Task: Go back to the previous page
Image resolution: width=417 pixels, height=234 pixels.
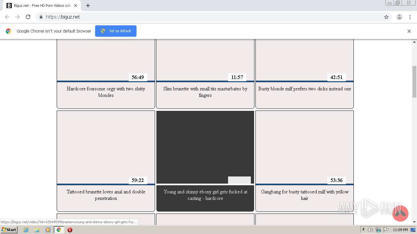Action: (x=7, y=17)
